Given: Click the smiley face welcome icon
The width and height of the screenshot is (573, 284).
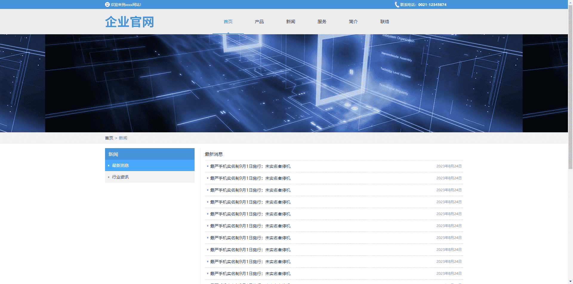Looking at the screenshot, I should pos(107,4).
